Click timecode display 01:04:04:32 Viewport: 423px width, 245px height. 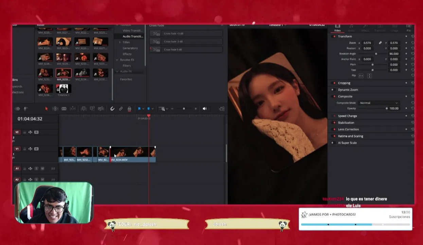[x=30, y=119]
